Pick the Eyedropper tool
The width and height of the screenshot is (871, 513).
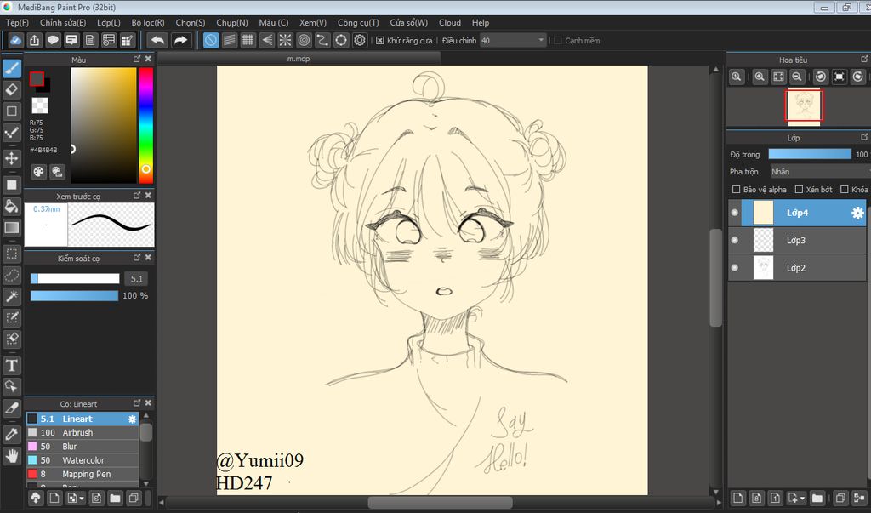(x=12, y=434)
